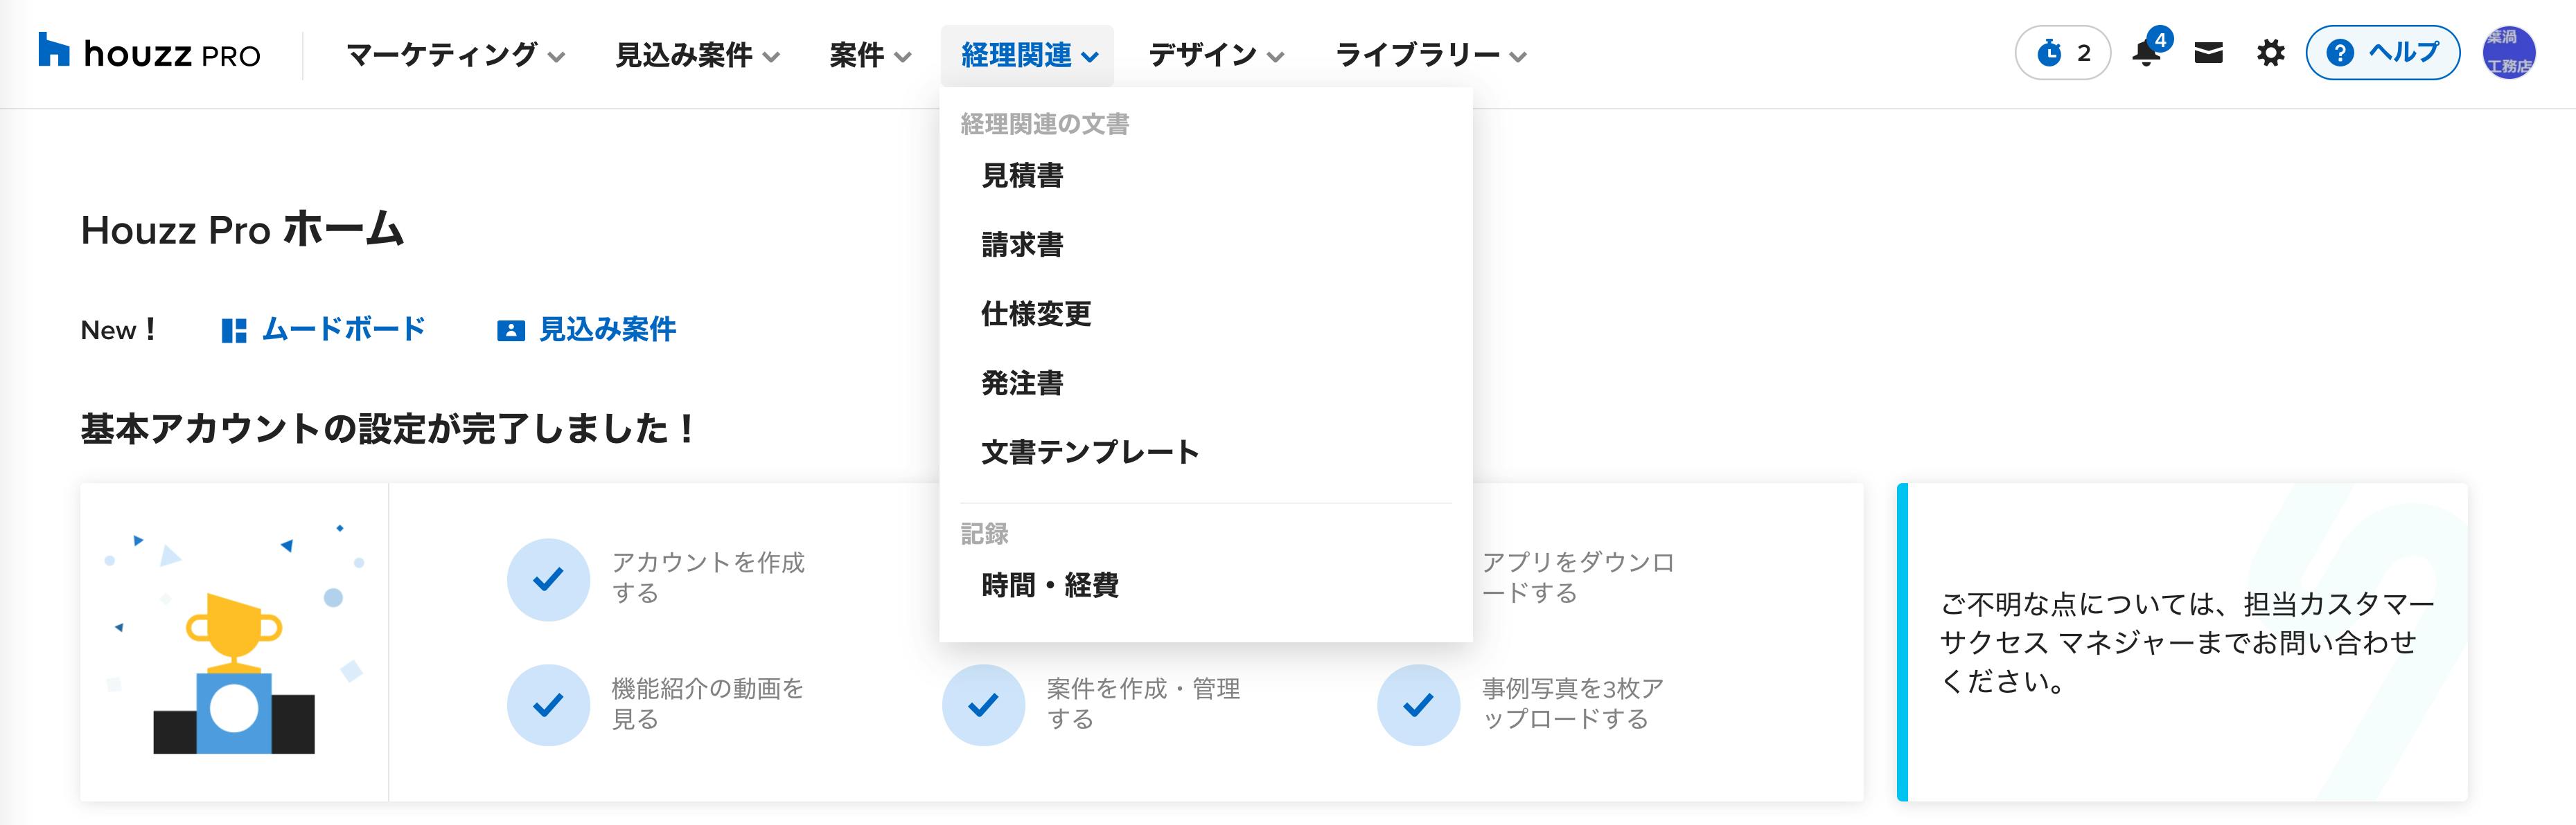Screen dimensions: 2576x825
Task: Click the 機能紹介の動画を見る checkmark circle
Action: tap(548, 705)
